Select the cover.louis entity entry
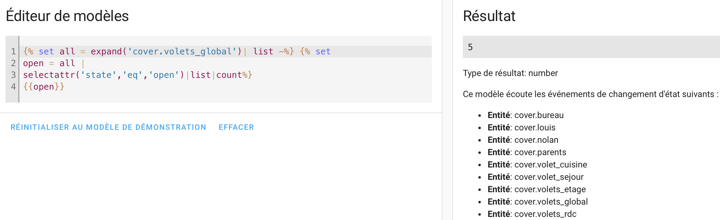This screenshot has width=720, height=220. click(x=521, y=128)
